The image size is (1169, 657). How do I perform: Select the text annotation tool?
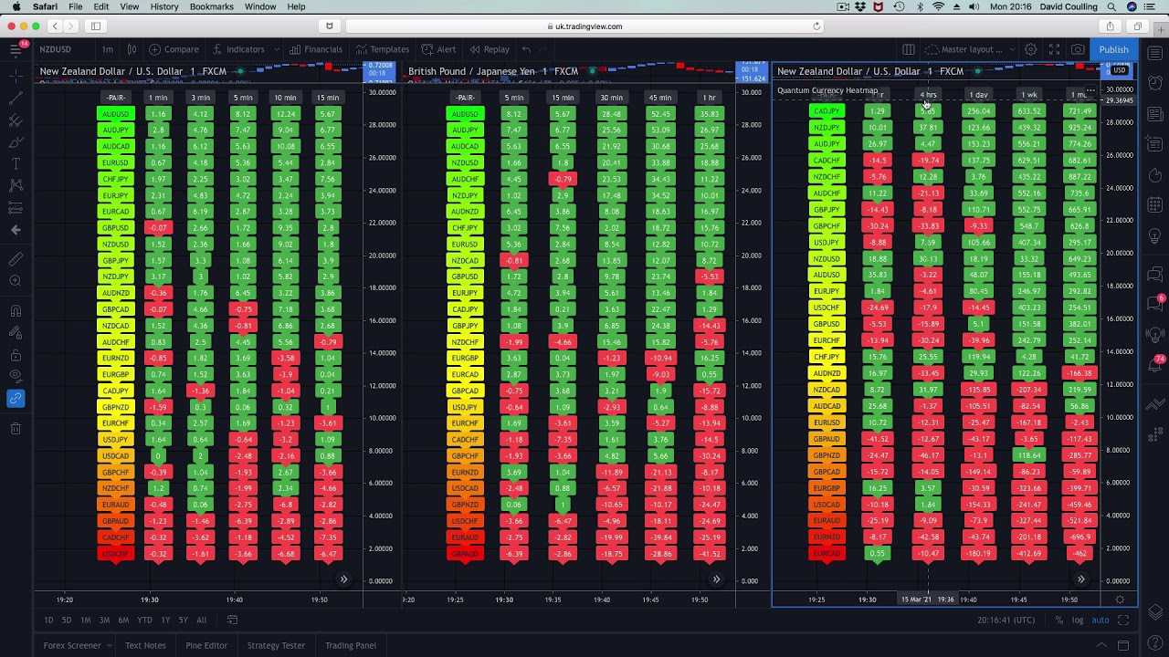(16, 163)
